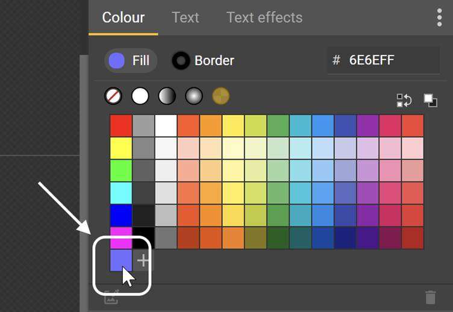Open the three-dot panel options menu
453x312 pixels.
[439, 17]
